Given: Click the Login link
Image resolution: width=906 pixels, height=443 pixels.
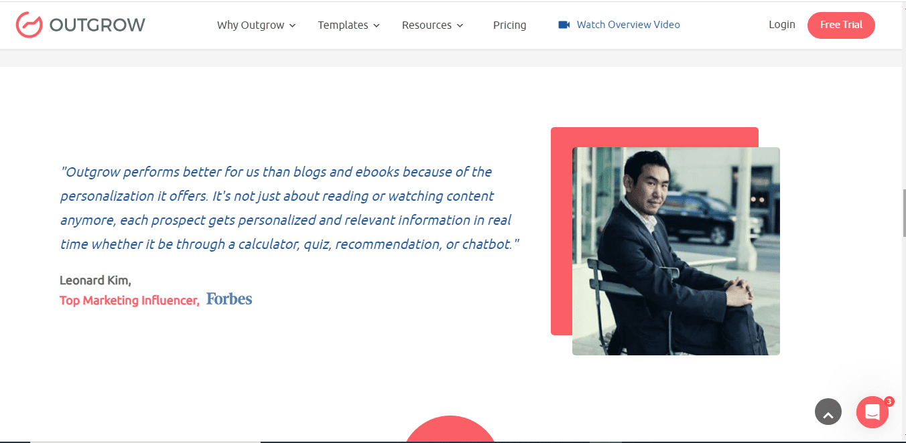Looking at the screenshot, I should click(x=781, y=25).
